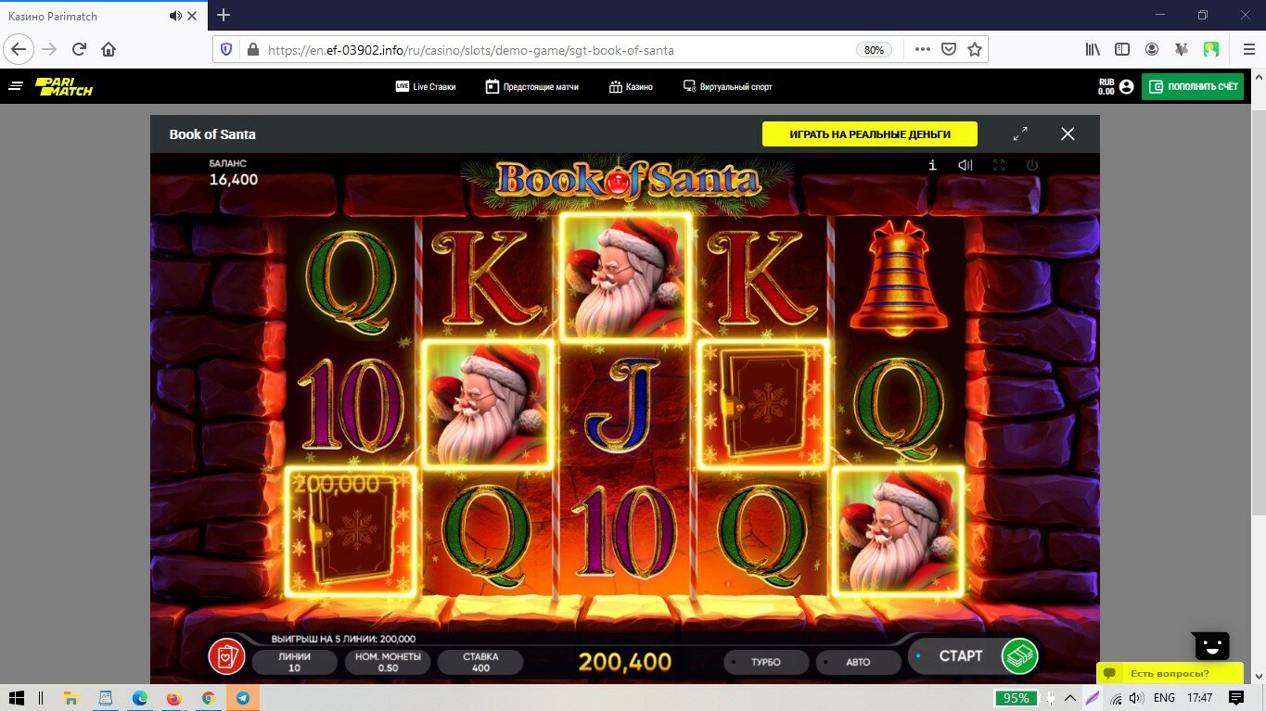Toggle АВТО autoplay mode
Image resolution: width=1266 pixels, height=711 pixels.
[858, 662]
